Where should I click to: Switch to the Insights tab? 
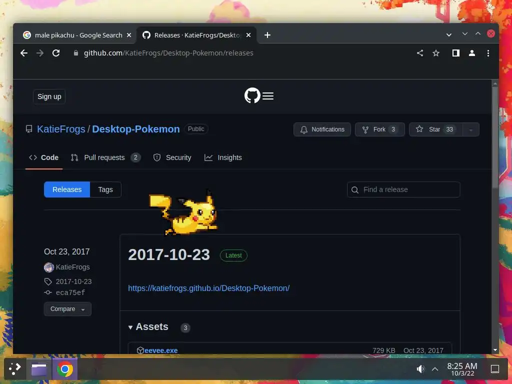click(x=223, y=157)
